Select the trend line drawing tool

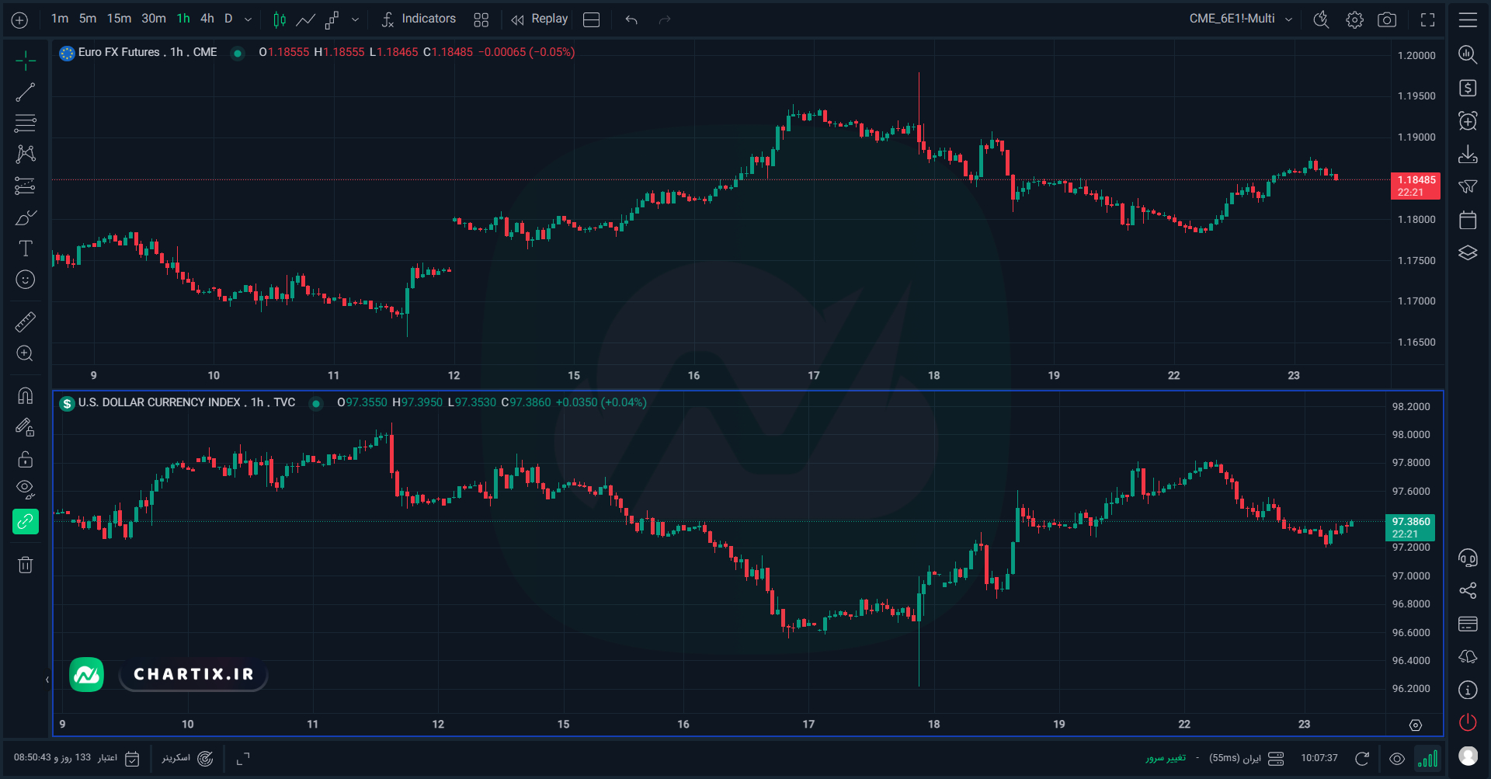click(x=26, y=92)
